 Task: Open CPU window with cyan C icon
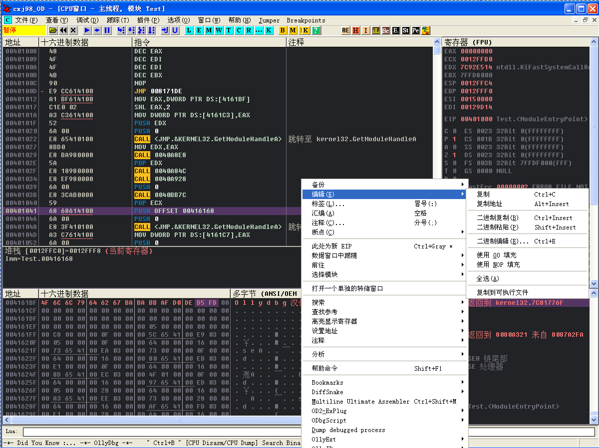(239, 30)
